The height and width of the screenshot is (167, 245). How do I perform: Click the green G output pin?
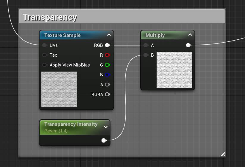coord(107,65)
